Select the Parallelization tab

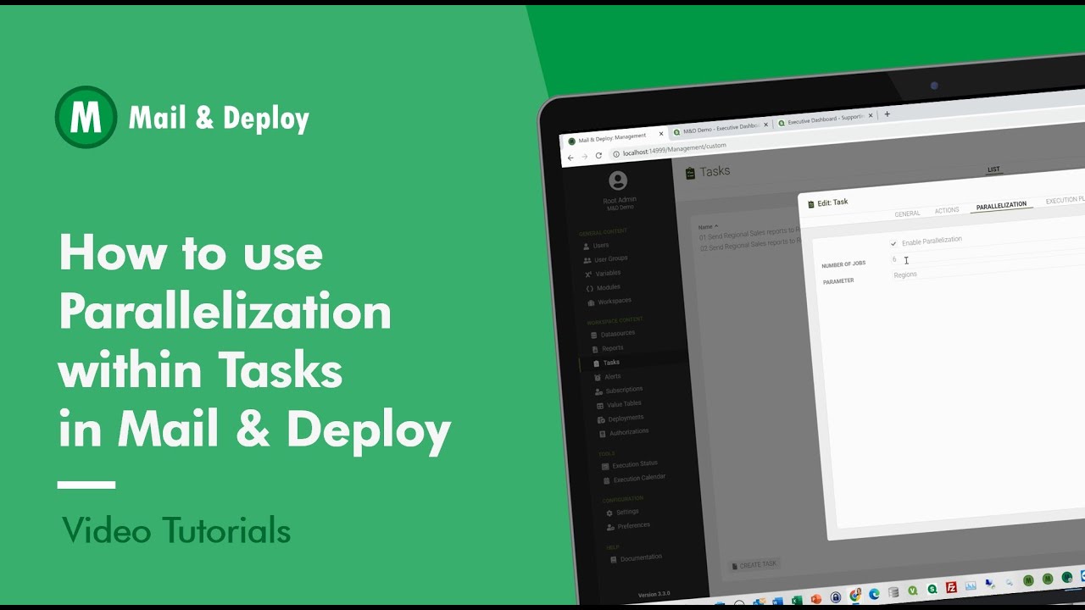tap(1001, 205)
